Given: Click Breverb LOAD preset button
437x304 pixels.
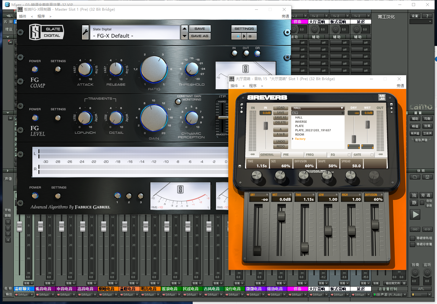Looking at the screenshot, I should (x=281, y=108).
